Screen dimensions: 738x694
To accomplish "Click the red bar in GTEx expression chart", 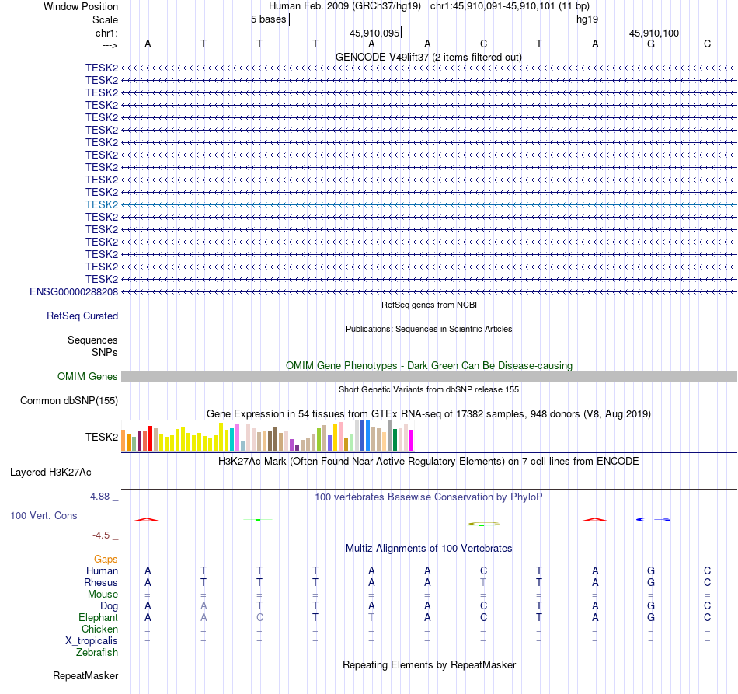I will click(150, 438).
